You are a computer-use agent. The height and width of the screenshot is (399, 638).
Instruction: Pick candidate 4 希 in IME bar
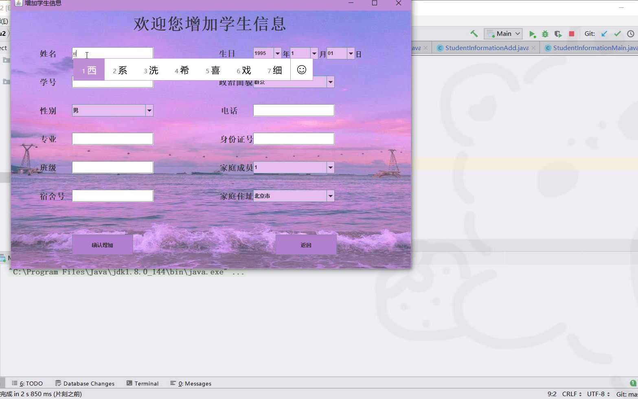point(182,70)
